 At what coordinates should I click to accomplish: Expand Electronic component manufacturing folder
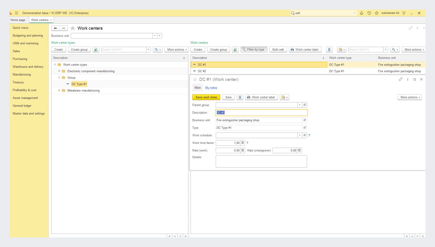[x=59, y=71]
